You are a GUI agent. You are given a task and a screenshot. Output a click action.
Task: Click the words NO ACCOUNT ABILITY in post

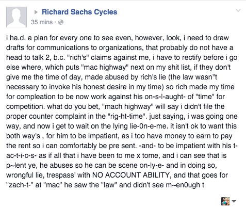131,175
